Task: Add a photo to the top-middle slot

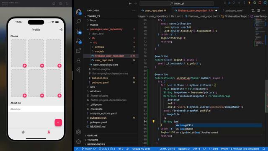Action: [x=42, y=65]
